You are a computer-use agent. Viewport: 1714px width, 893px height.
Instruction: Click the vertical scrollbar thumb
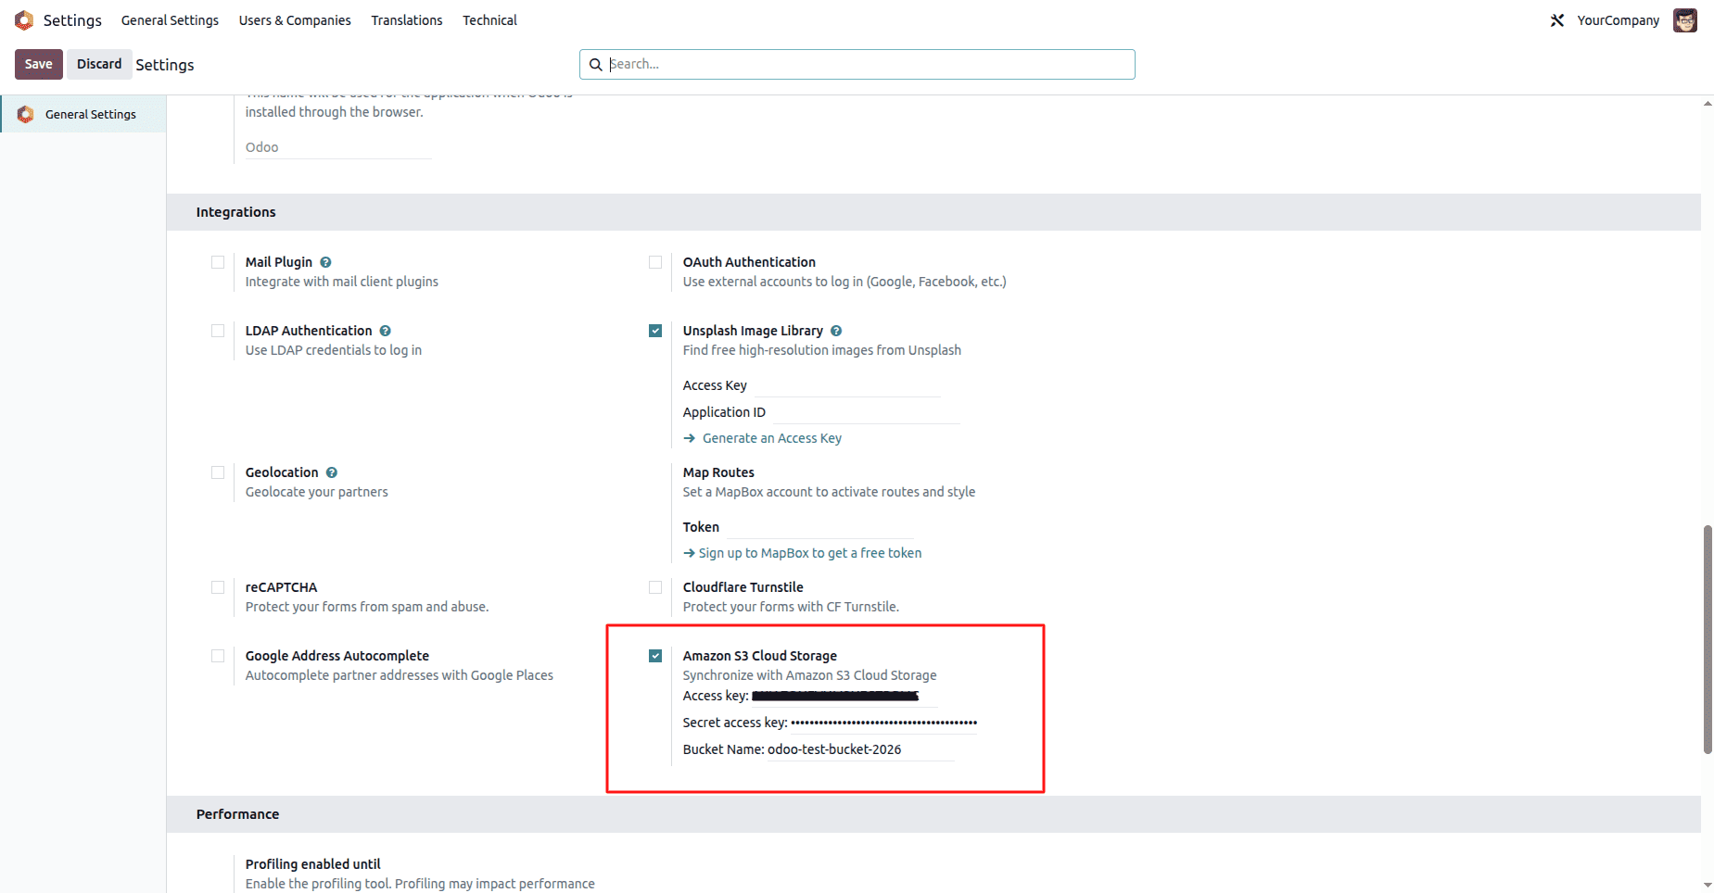coord(1708,639)
